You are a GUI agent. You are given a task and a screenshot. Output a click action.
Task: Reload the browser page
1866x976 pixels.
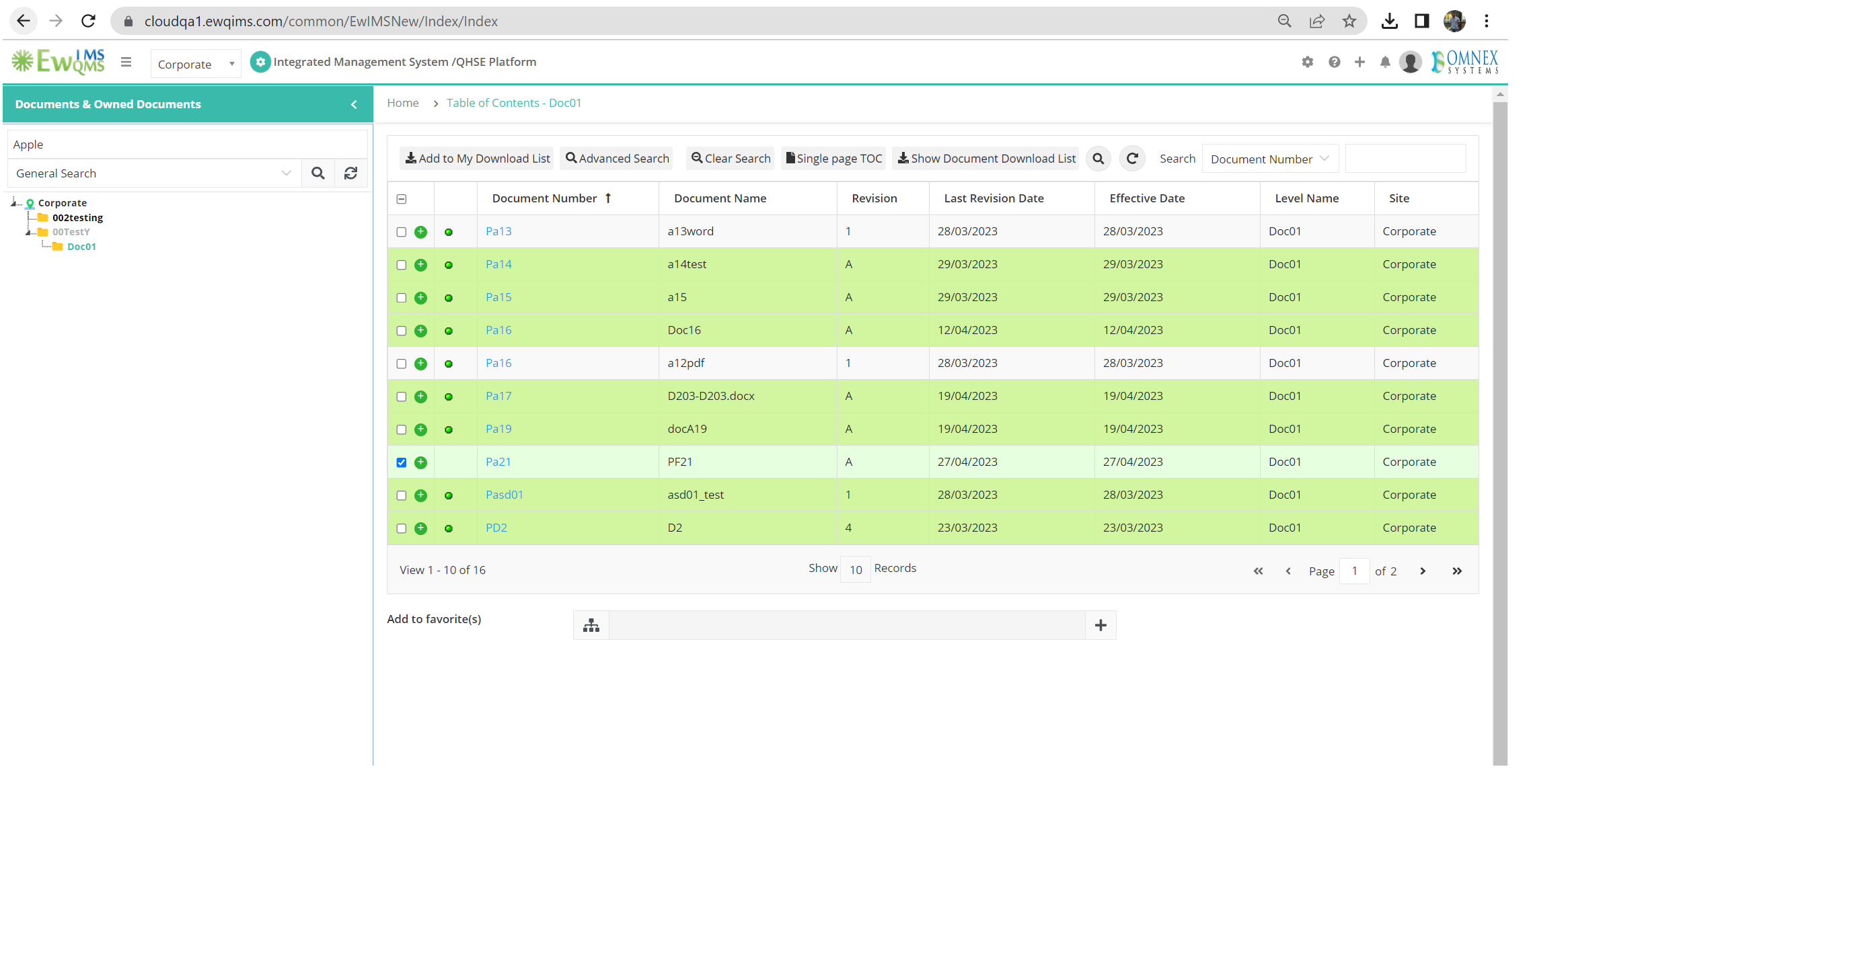click(x=87, y=21)
